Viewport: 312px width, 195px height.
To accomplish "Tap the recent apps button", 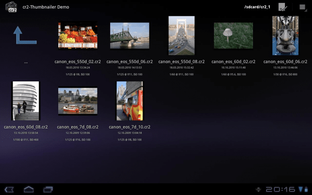I will tap(48, 190).
